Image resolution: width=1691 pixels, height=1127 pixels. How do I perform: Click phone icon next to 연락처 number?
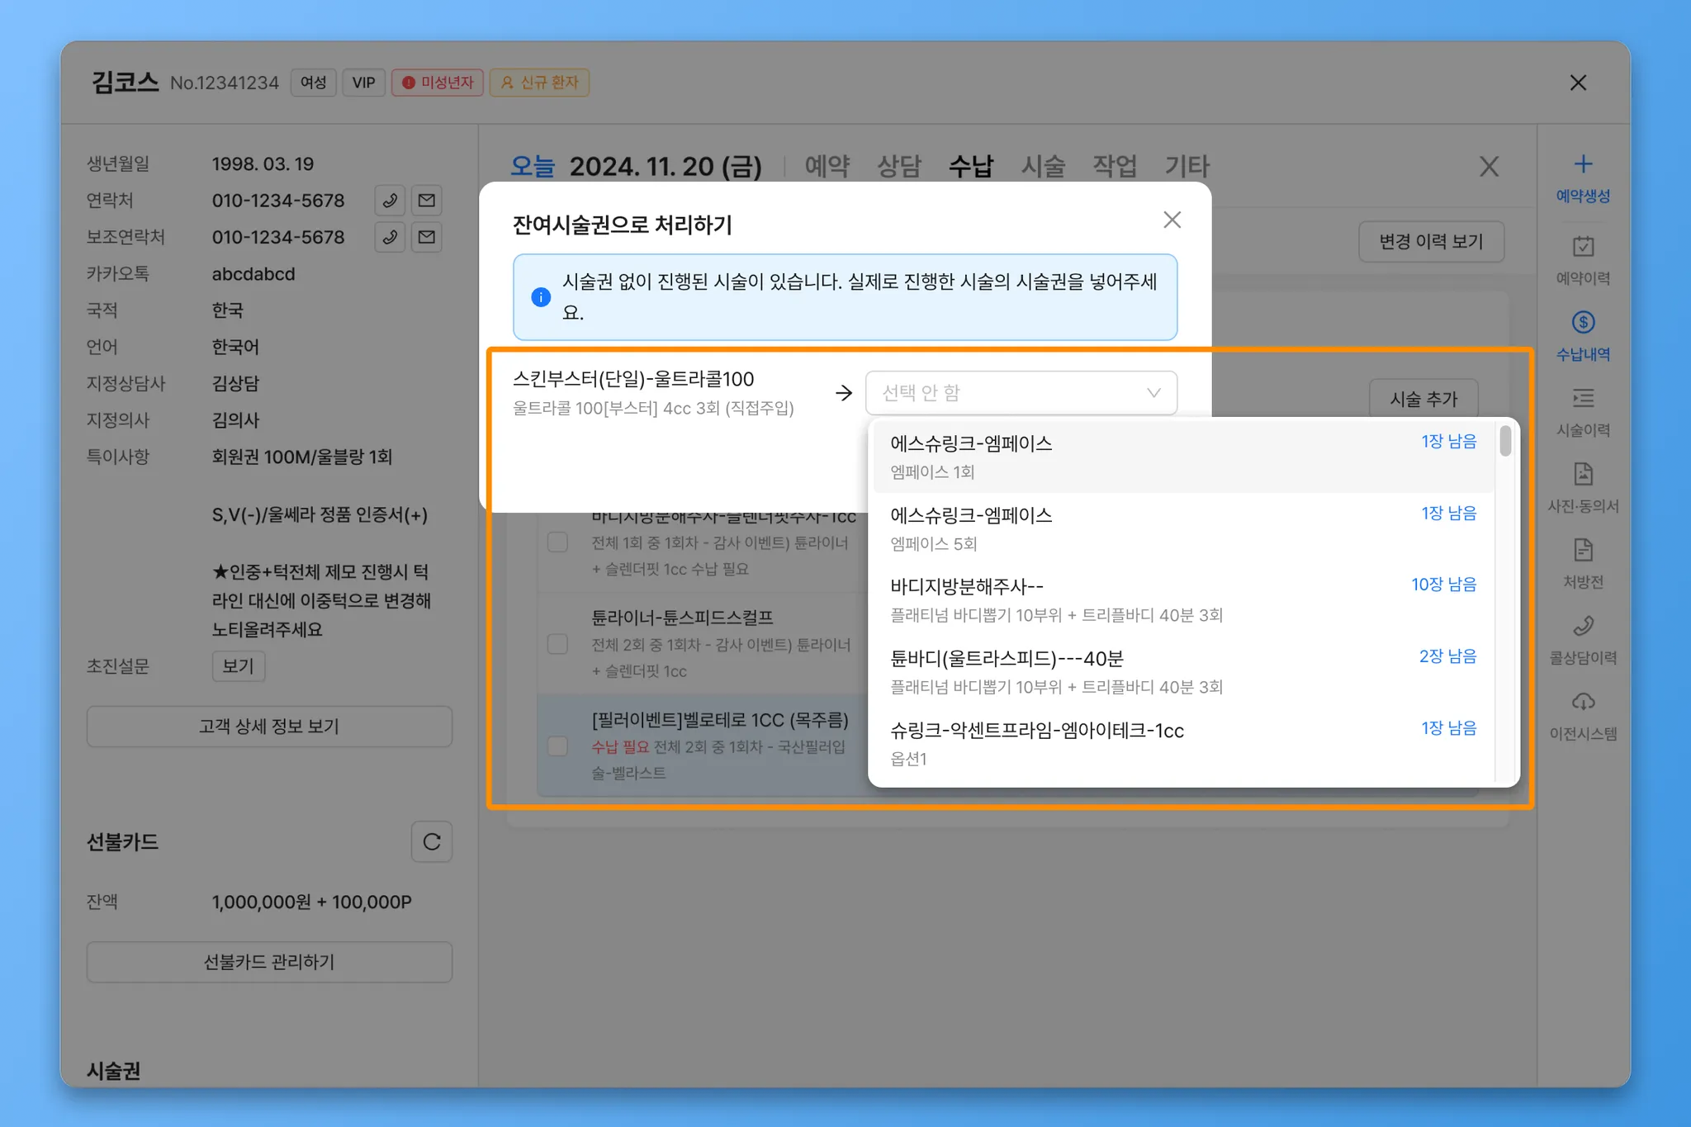tap(390, 201)
